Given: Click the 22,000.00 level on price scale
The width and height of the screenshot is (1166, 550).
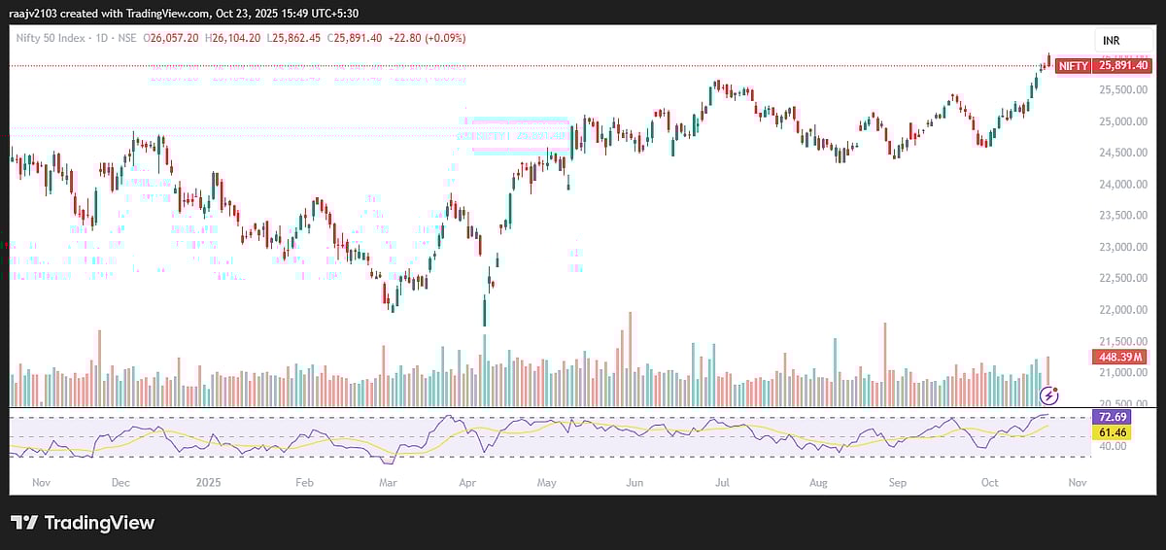Looking at the screenshot, I should pos(1118,310).
